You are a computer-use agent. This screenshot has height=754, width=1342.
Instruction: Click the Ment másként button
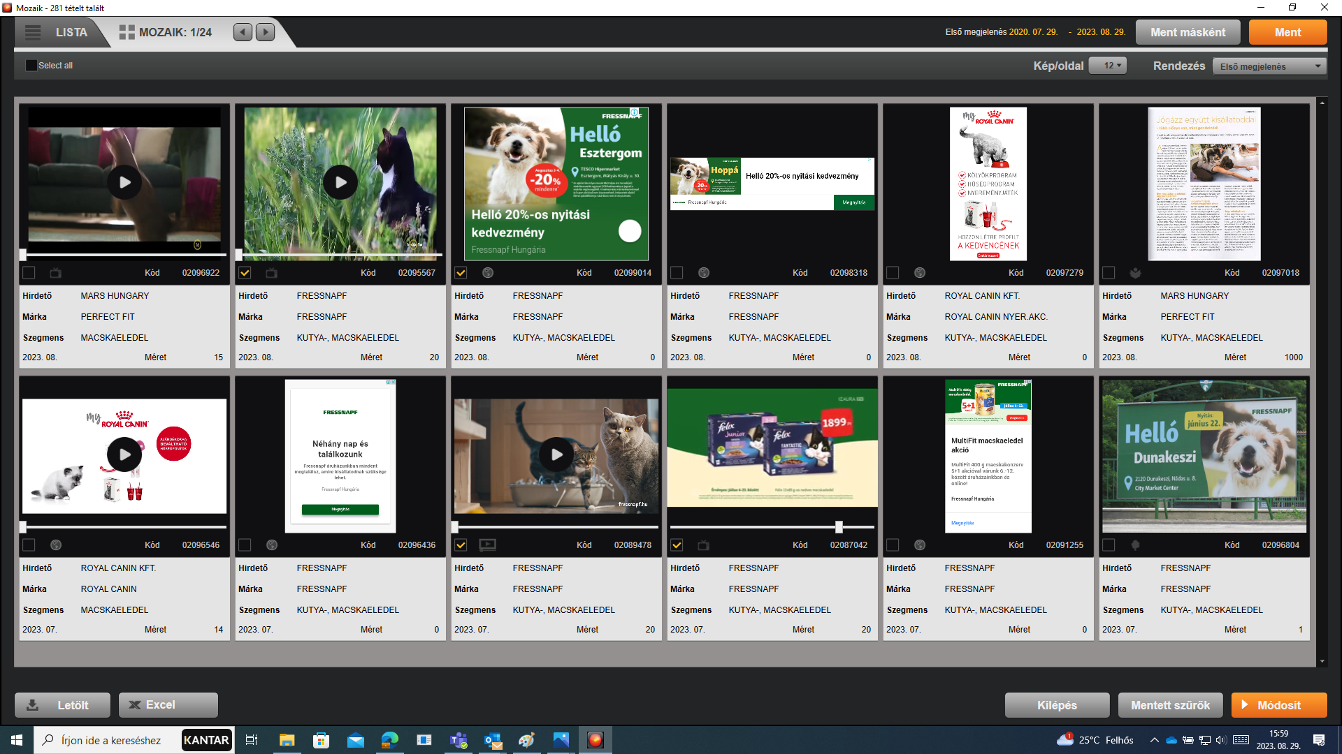[x=1188, y=32]
